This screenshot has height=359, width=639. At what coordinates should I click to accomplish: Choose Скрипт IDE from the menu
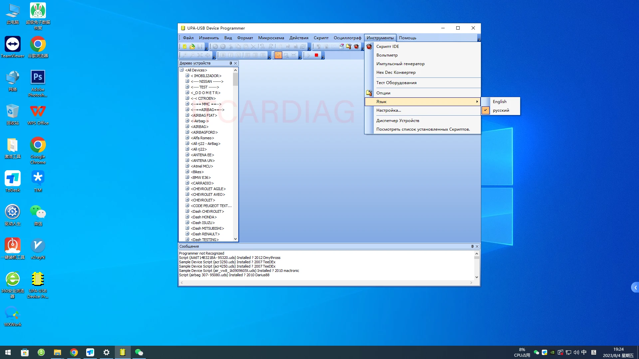(423, 47)
